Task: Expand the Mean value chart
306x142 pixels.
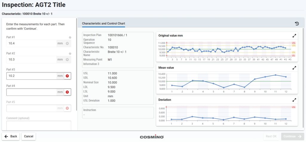Action: (x=294, y=68)
